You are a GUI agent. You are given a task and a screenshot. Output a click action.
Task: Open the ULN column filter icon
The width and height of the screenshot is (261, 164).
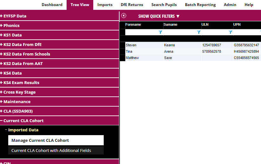click(230, 32)
